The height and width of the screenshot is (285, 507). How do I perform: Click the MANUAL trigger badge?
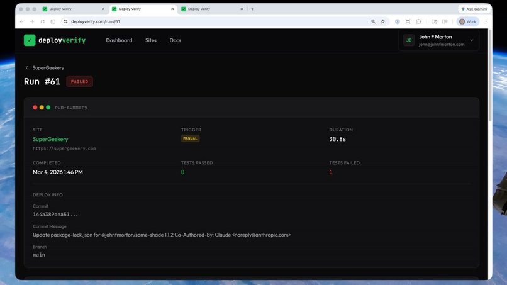click(x=190, y=138)
